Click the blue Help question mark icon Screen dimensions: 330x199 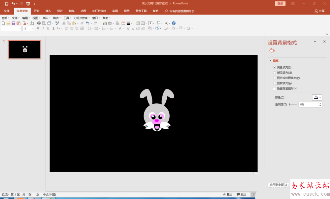pos(174,23)
